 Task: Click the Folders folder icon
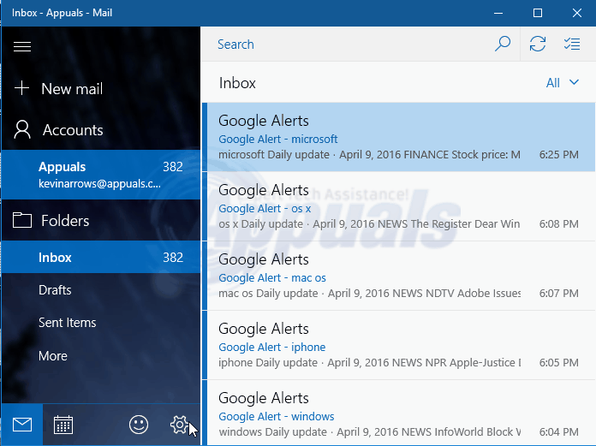(x=22, y=220)
